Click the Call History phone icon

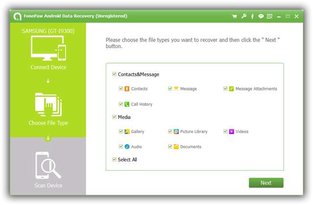(127, 104)
